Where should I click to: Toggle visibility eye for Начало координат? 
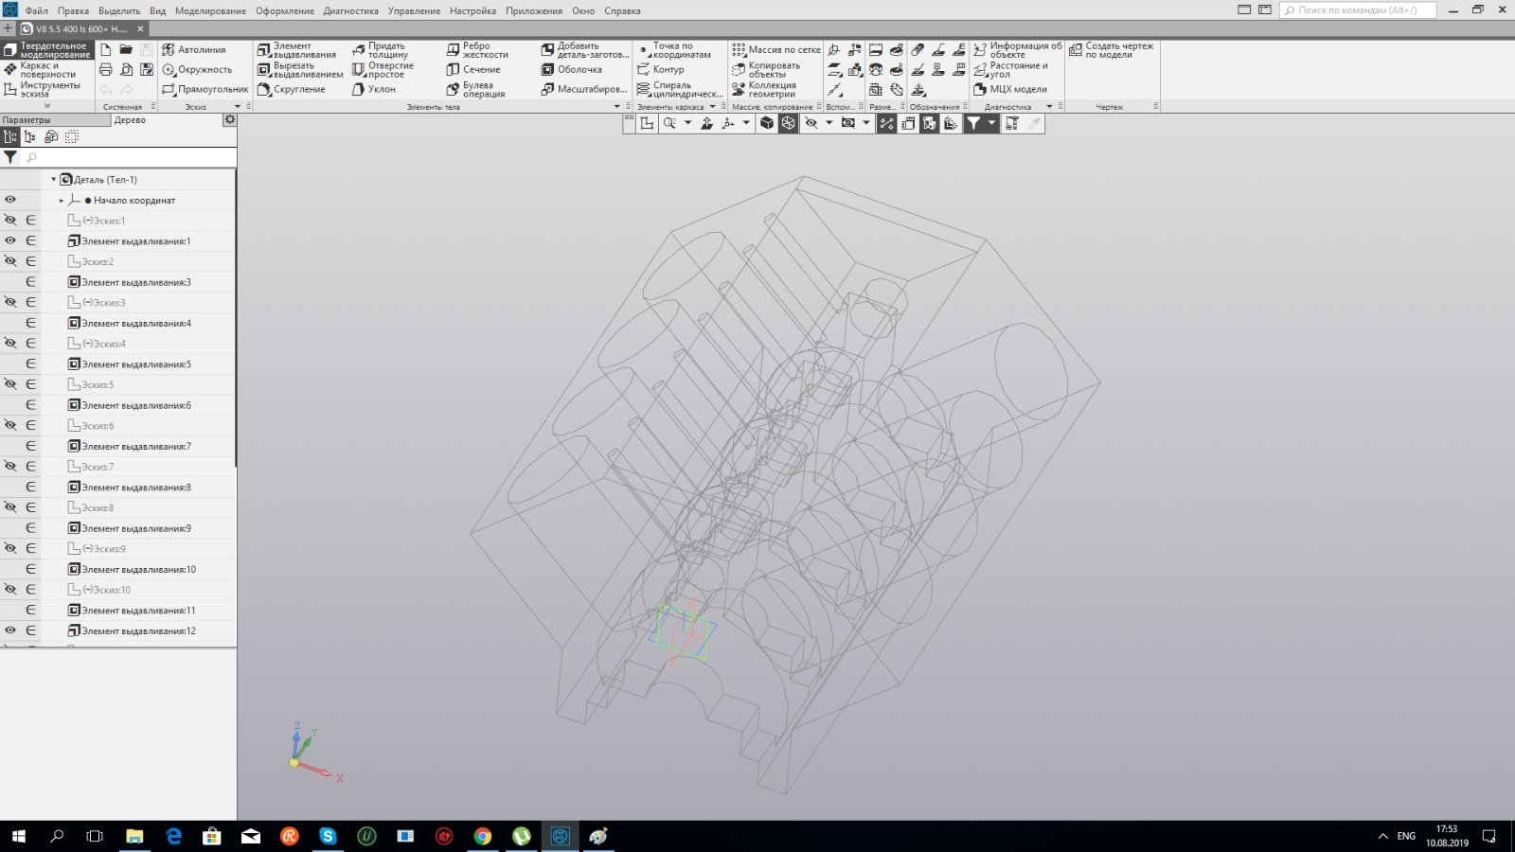point(10,200)
